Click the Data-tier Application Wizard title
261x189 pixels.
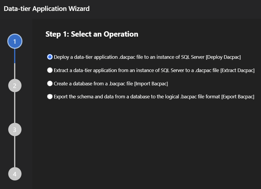46,9
